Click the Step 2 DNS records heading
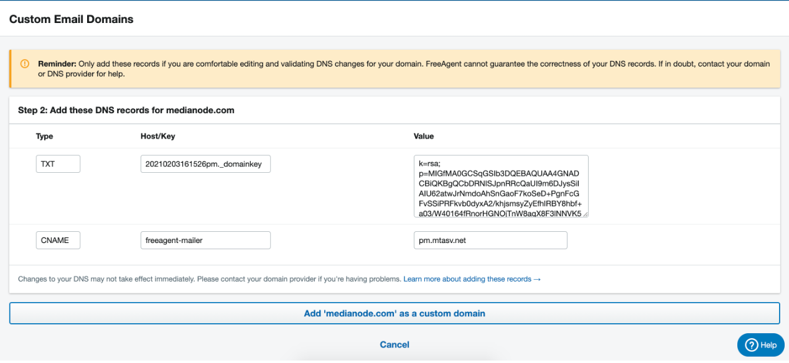The width and height of the screenshot is (789, 363). (126, 110)
